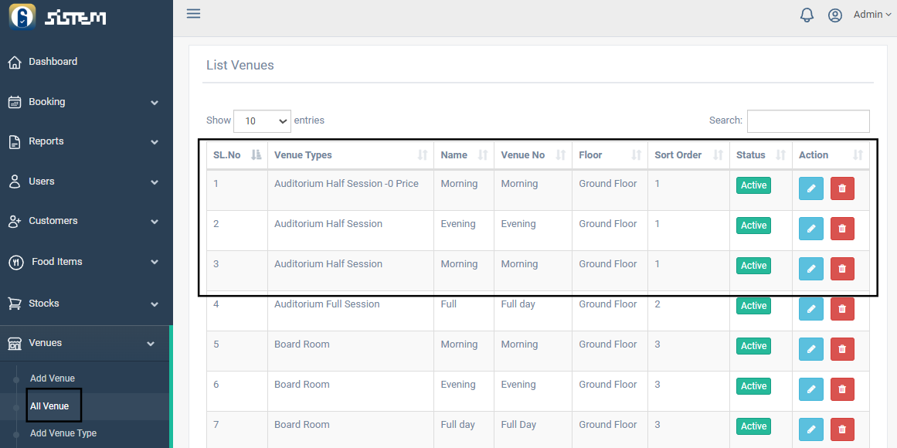
Task: Delete Auditorium Full Session row
Action: pyautogui.click(x=842, y=308)
